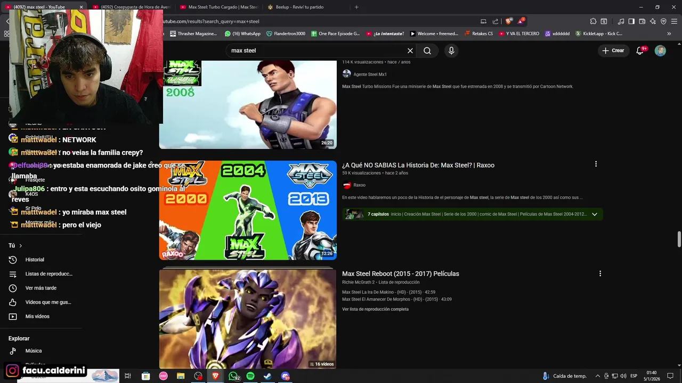This screenshot has height=383, width=682.
Task: Click the share page icon in address bar
Action: tap(496, 21)
